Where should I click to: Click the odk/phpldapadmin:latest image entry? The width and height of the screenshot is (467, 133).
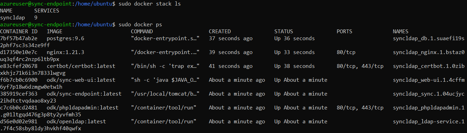click(x=82, y=108)
